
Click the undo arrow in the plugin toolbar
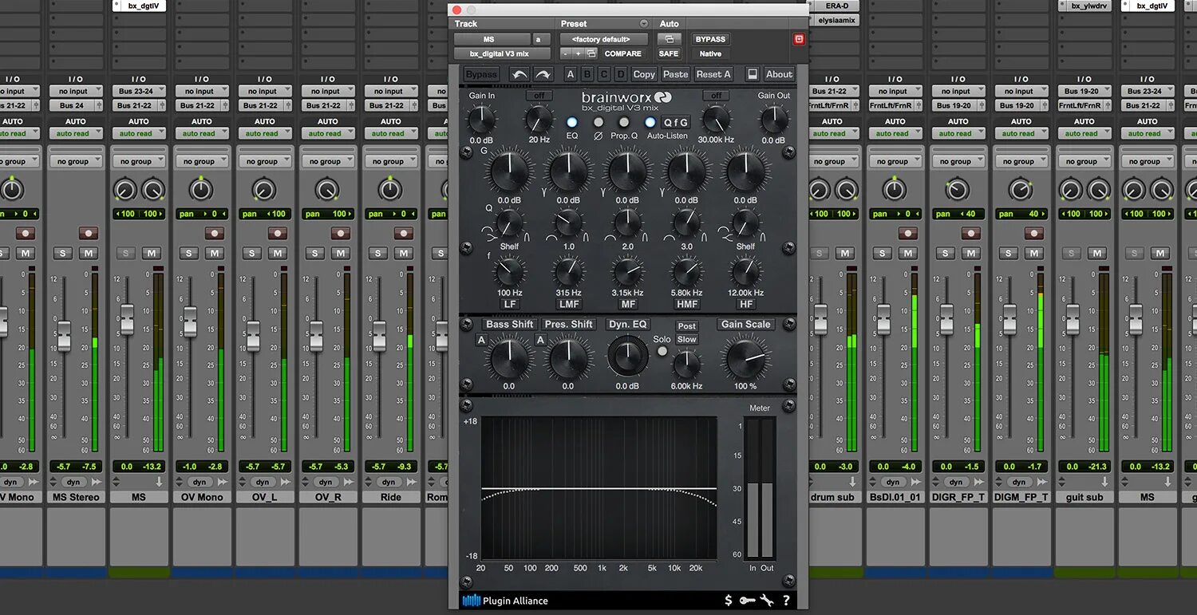click(519, 73)
